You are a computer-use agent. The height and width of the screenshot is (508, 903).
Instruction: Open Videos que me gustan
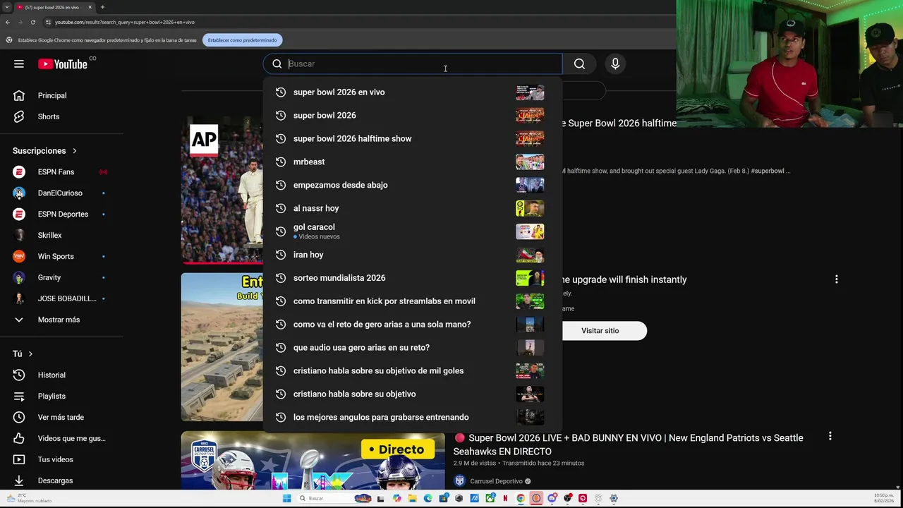point(71,438)
